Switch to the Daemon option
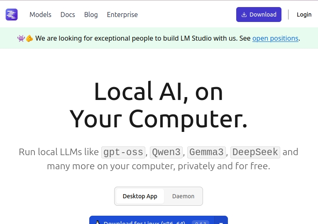Viewport: 318px width, 224px height. click(183, 196)
